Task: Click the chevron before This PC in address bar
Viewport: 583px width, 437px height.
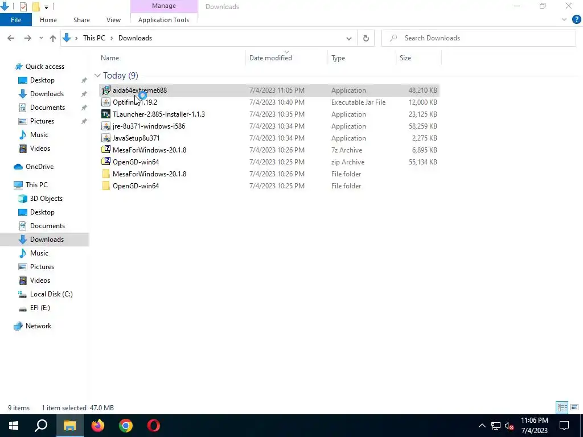Action: tap(76, 38)
